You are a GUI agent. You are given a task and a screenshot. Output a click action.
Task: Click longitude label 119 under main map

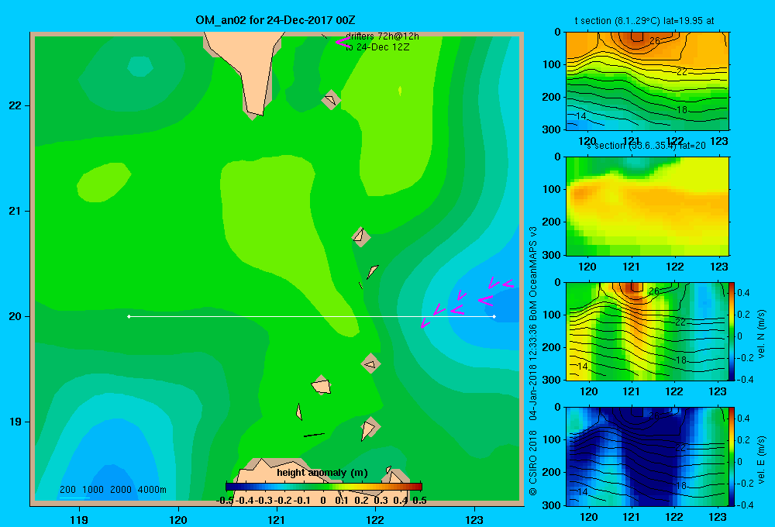pyautogui.click(x=79, y=520)
